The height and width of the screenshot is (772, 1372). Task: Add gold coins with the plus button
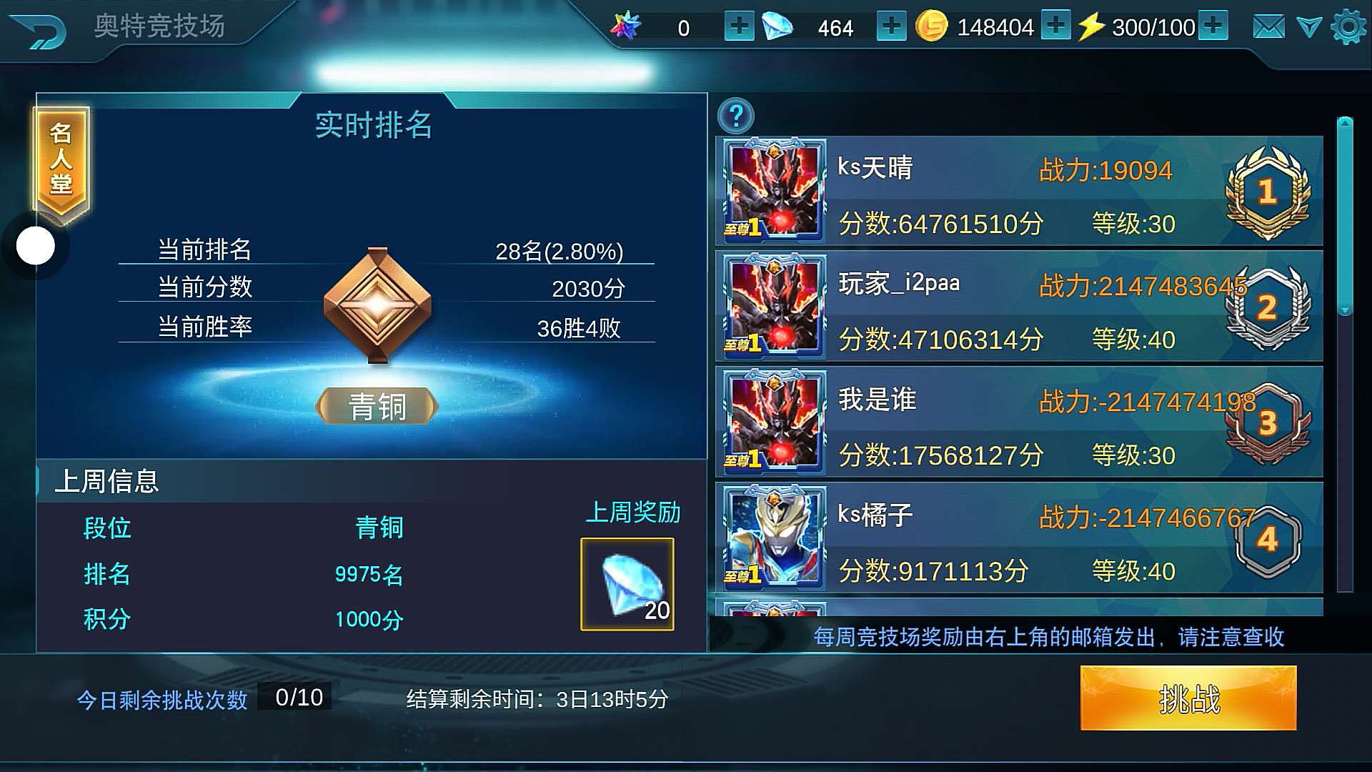tap(1055, 26)
